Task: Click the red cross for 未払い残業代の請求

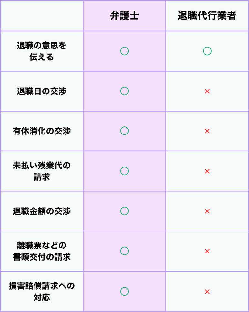Action: pyautogui.click(x=207, y=171)
